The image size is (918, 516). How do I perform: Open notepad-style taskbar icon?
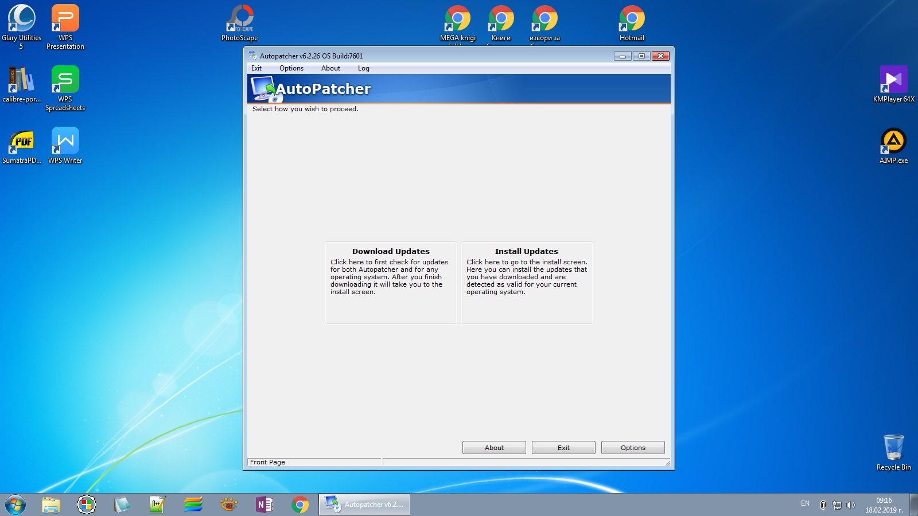click(122, 505)
